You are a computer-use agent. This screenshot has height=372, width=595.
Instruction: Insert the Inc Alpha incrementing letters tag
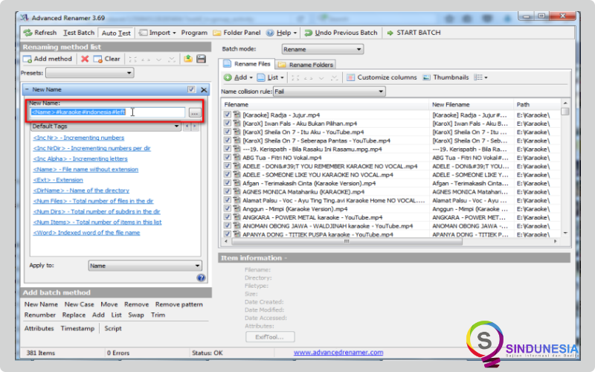pyautogui.click(x=80, y=159)
